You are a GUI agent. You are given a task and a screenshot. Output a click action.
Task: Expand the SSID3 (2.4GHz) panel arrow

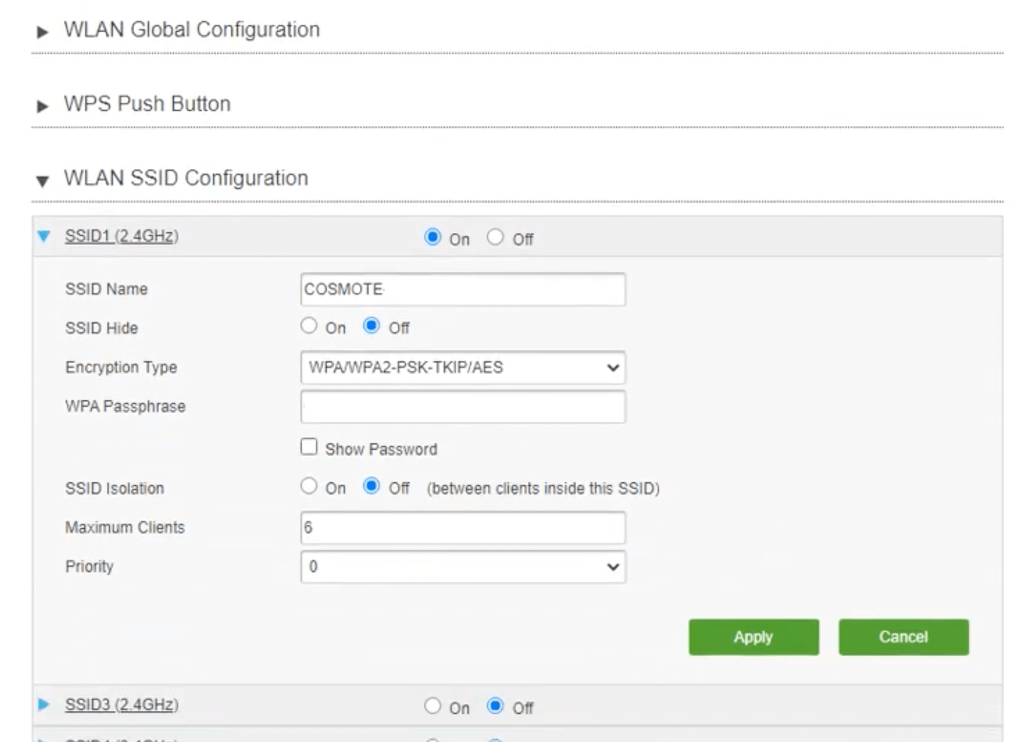coord(44,705)
